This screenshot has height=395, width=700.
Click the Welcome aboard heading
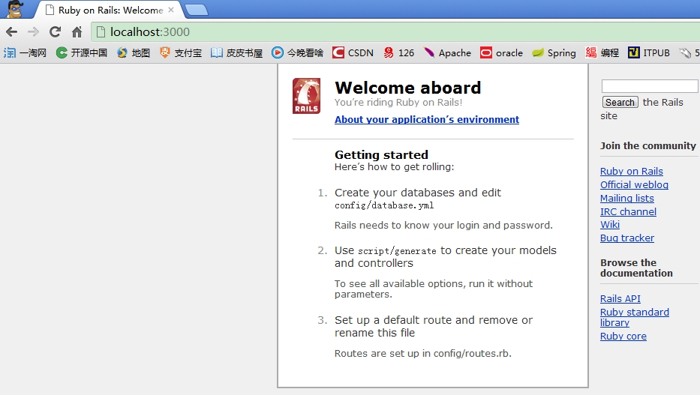pos(408,88)
